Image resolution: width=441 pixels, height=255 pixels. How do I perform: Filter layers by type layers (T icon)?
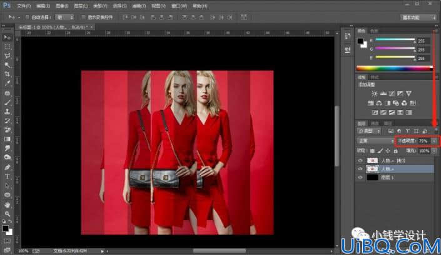407,131
